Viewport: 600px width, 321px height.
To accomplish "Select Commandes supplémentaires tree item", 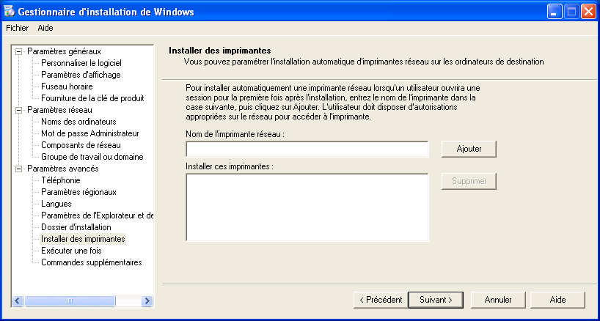I will (92, 262).
